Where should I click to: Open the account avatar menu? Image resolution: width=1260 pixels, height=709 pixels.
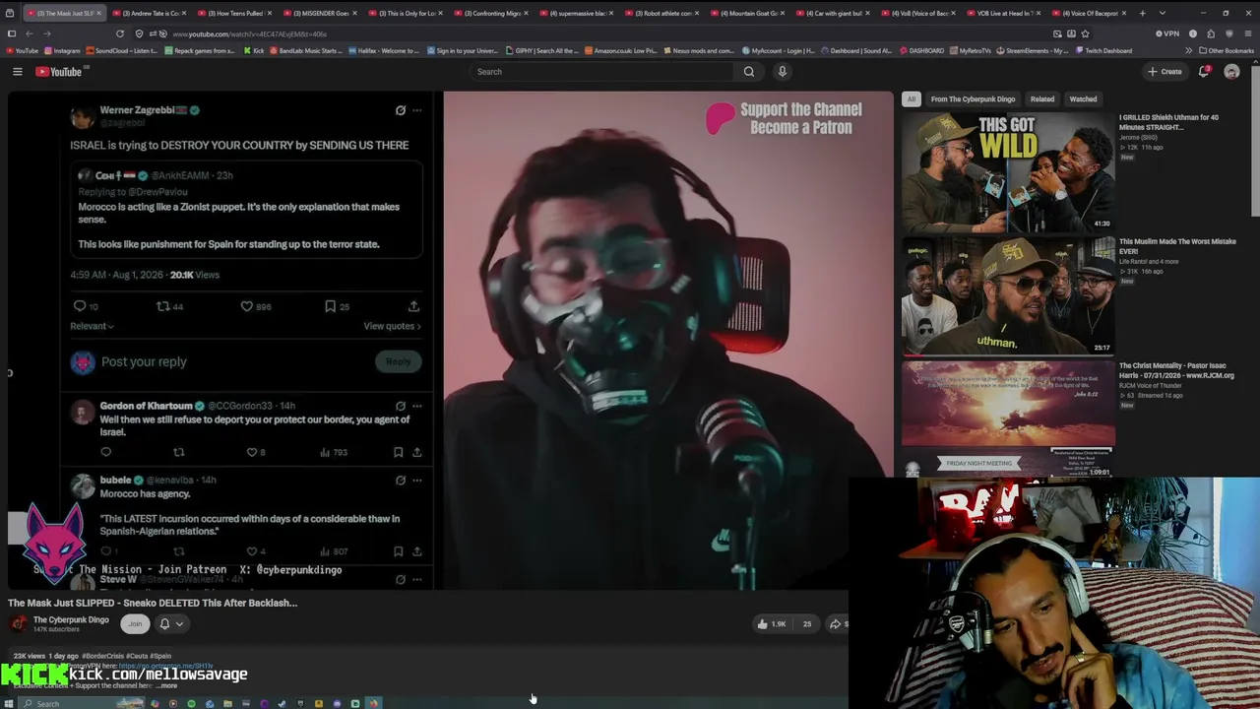coord(1231,72)
